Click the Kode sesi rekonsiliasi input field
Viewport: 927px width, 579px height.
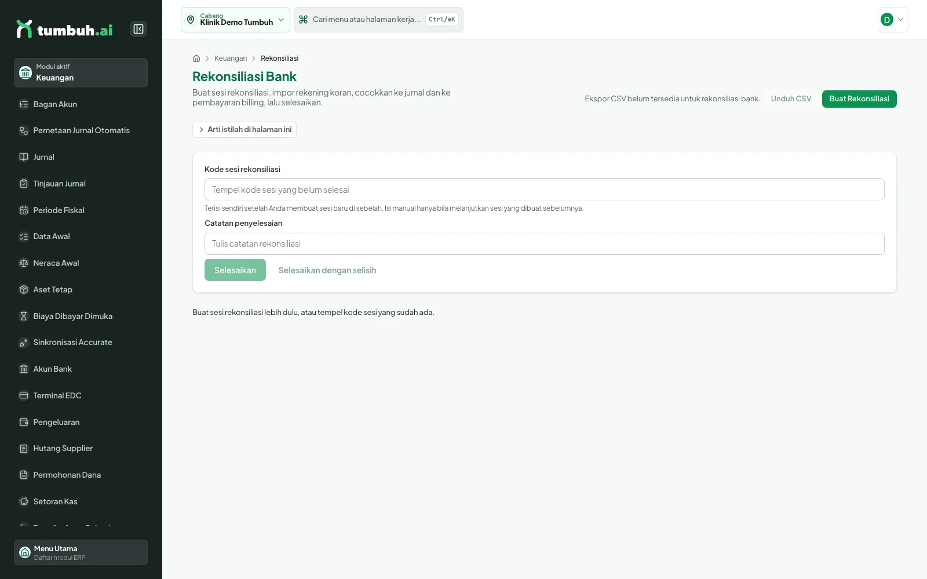coord(545,189)
